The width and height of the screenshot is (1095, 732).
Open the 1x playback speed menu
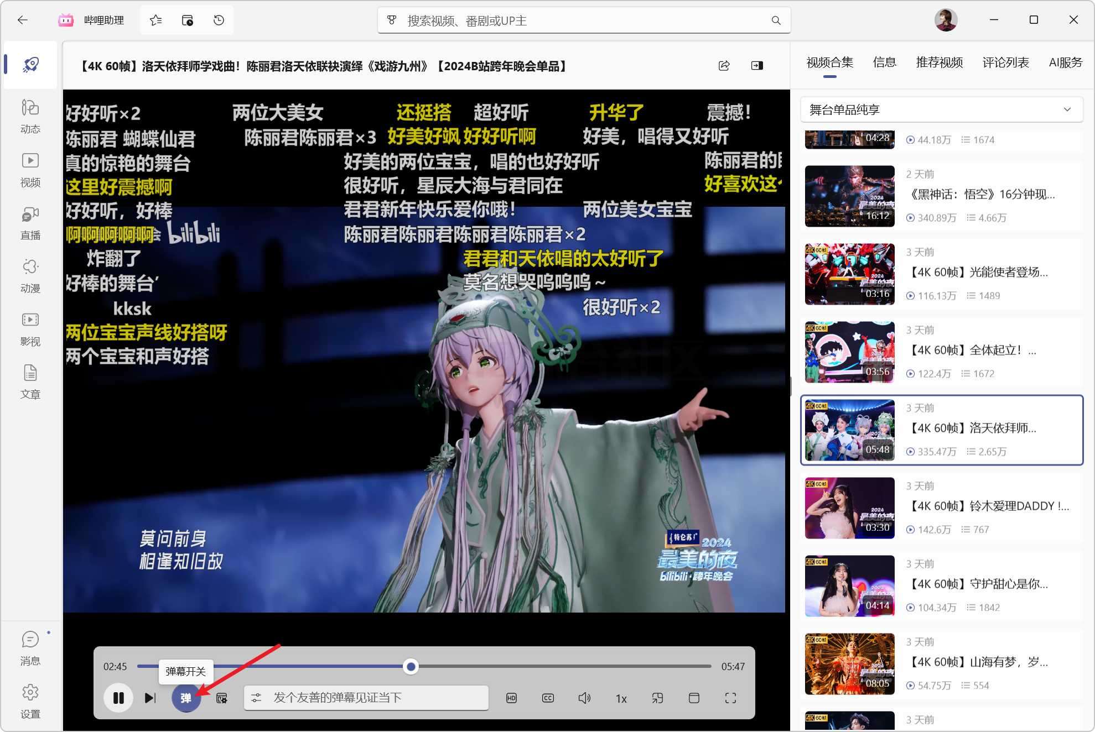coord(621,699)
